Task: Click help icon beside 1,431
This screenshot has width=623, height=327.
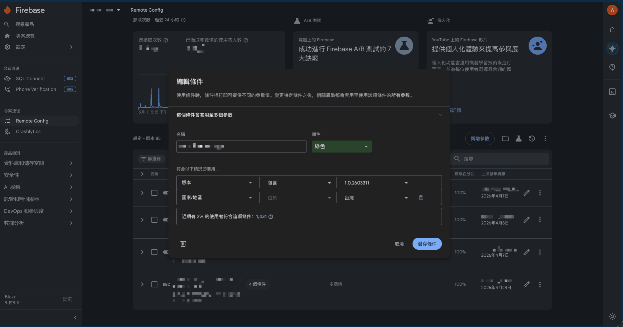Action: pos(271,217)
